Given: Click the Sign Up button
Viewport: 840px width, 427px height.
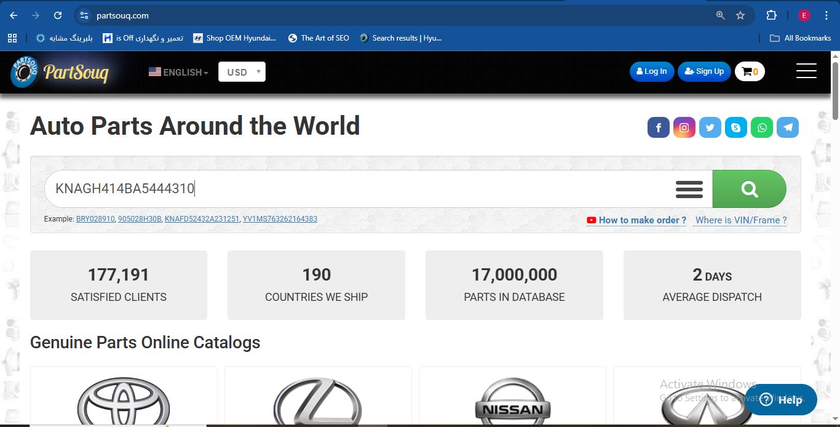Looking at the screenshot, I should 704,71.
